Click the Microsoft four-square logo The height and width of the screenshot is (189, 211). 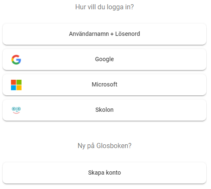(x=16, y=85)
